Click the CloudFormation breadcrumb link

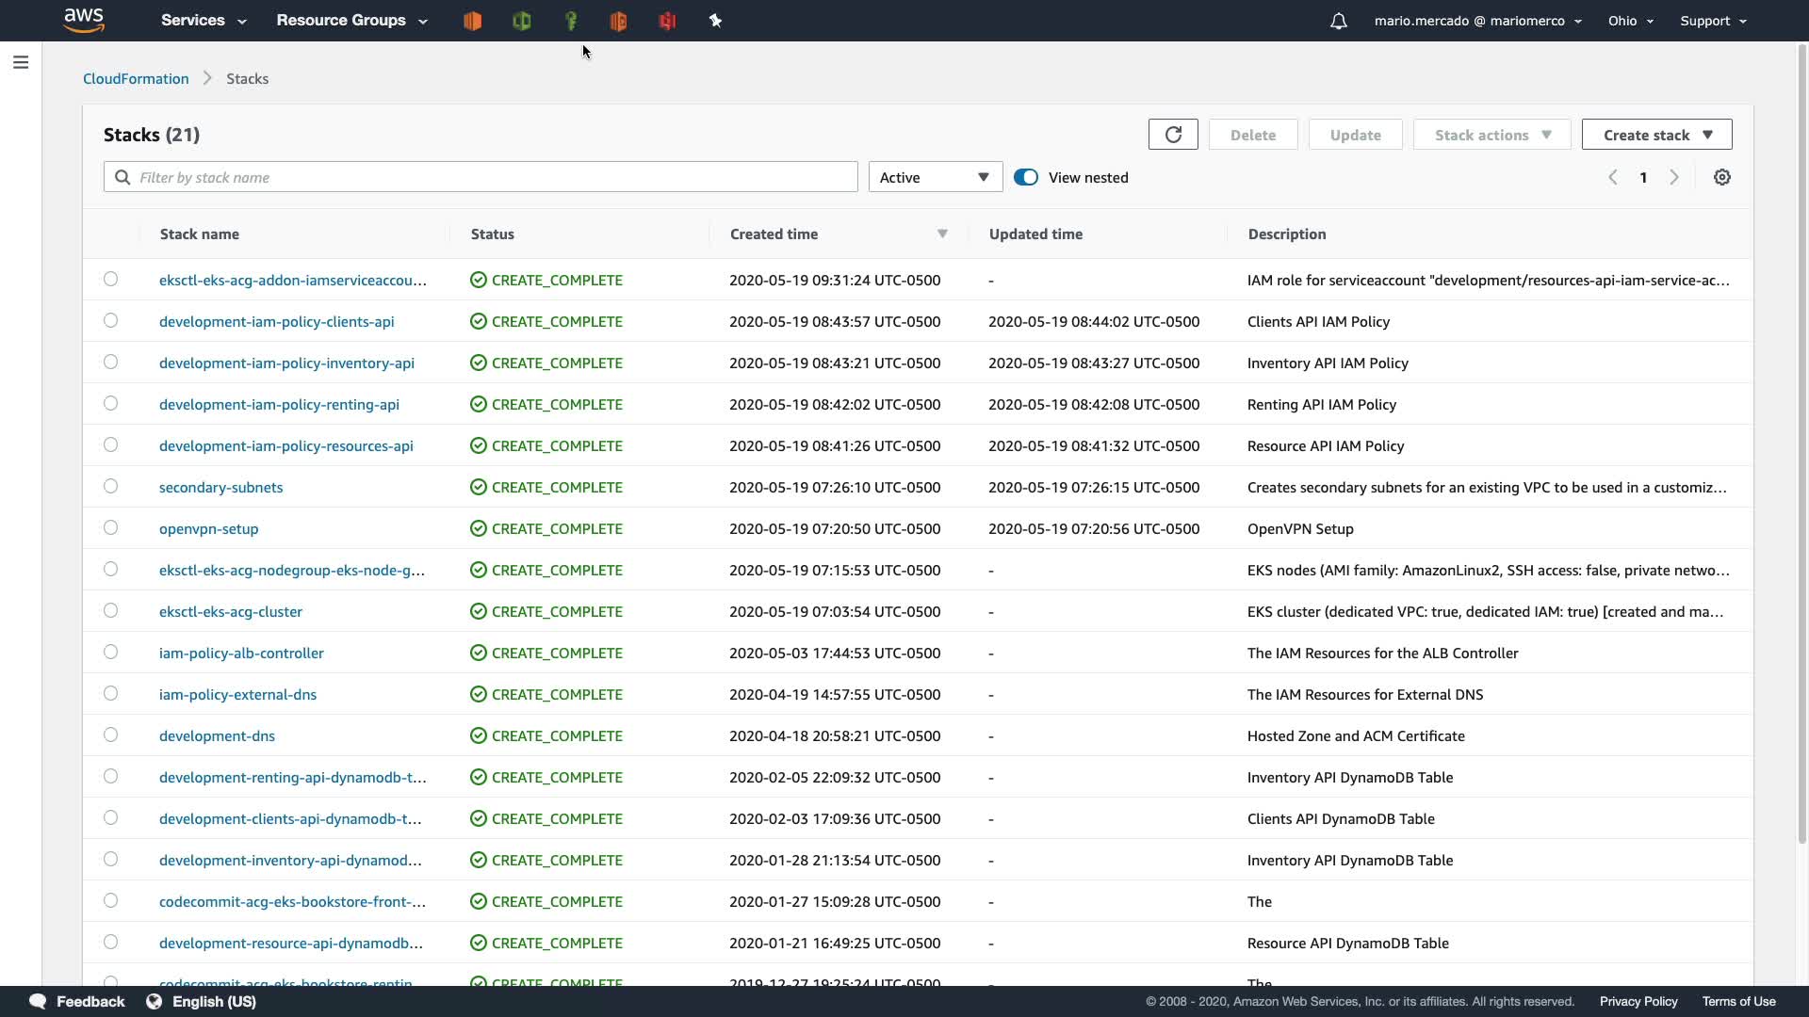click(x=136, y=79)
